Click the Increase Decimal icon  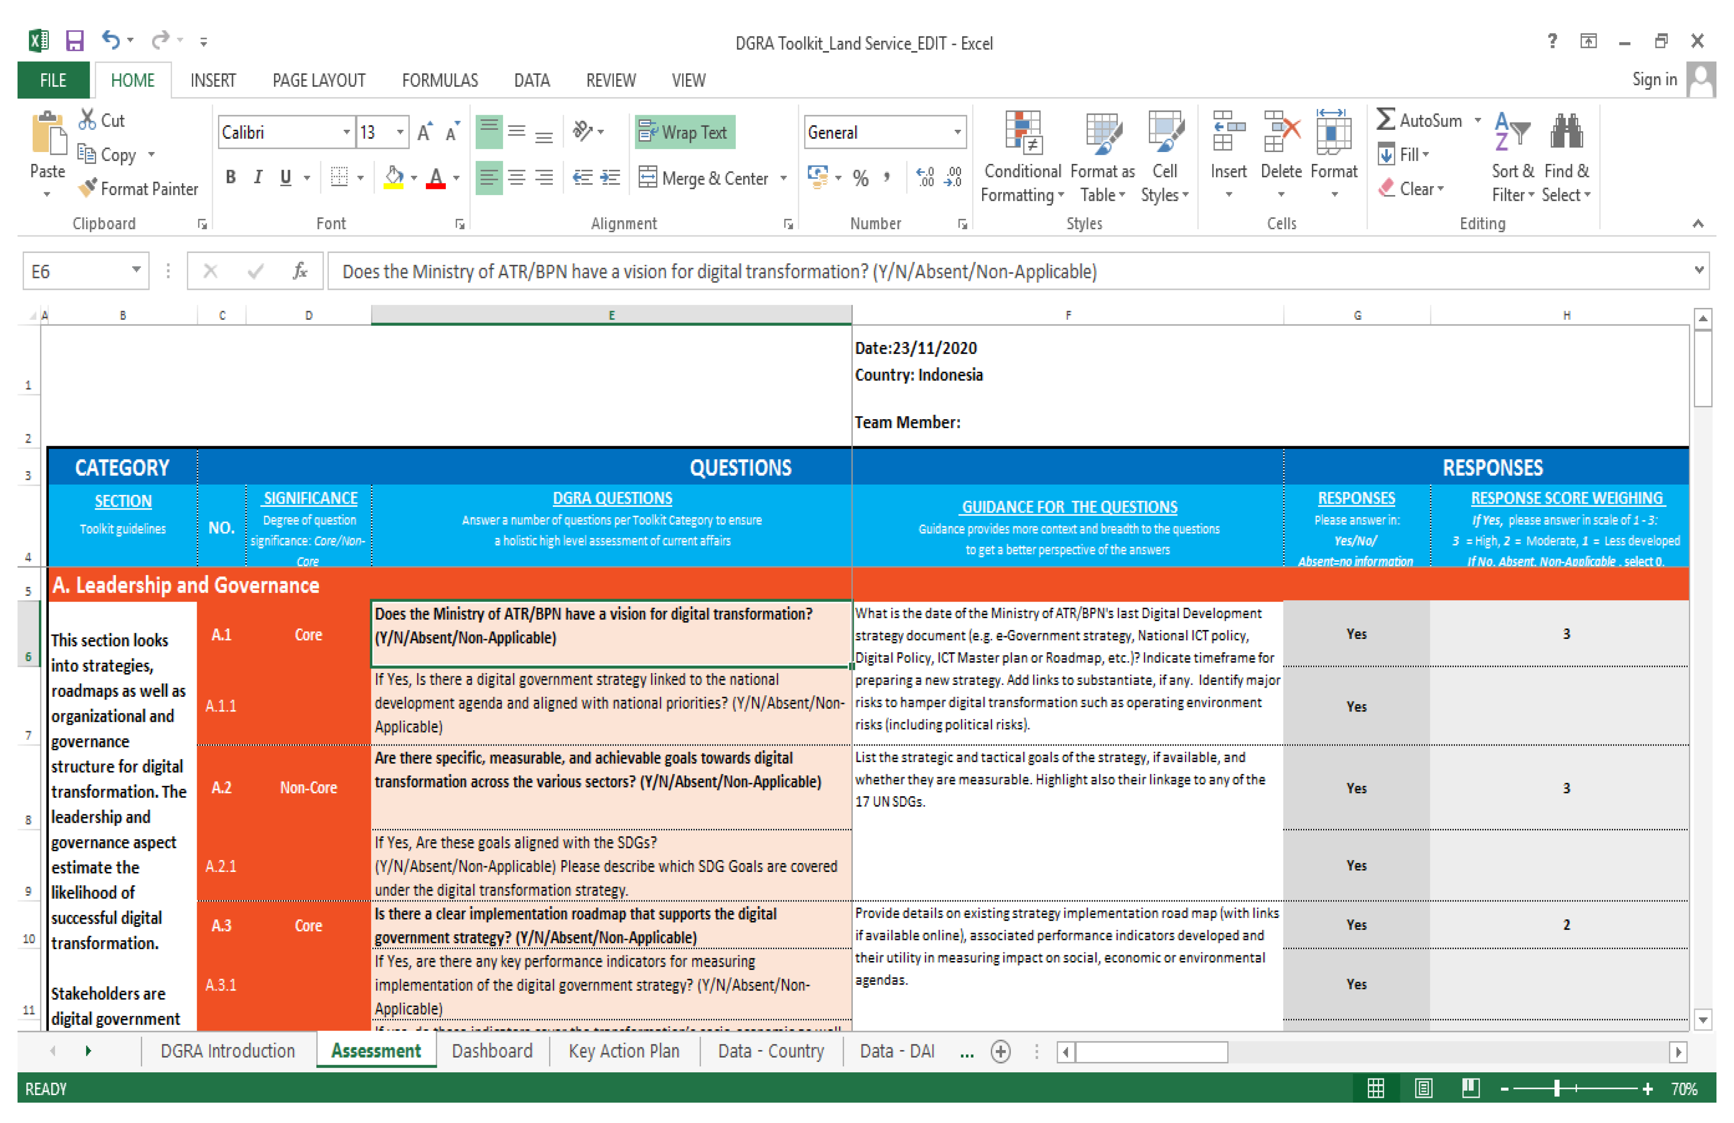pos(925,177)
